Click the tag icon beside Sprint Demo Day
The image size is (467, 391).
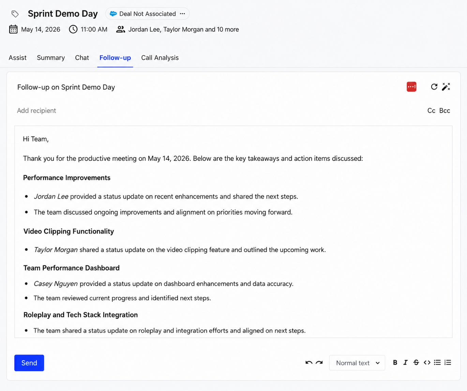[x=15, y=14]
